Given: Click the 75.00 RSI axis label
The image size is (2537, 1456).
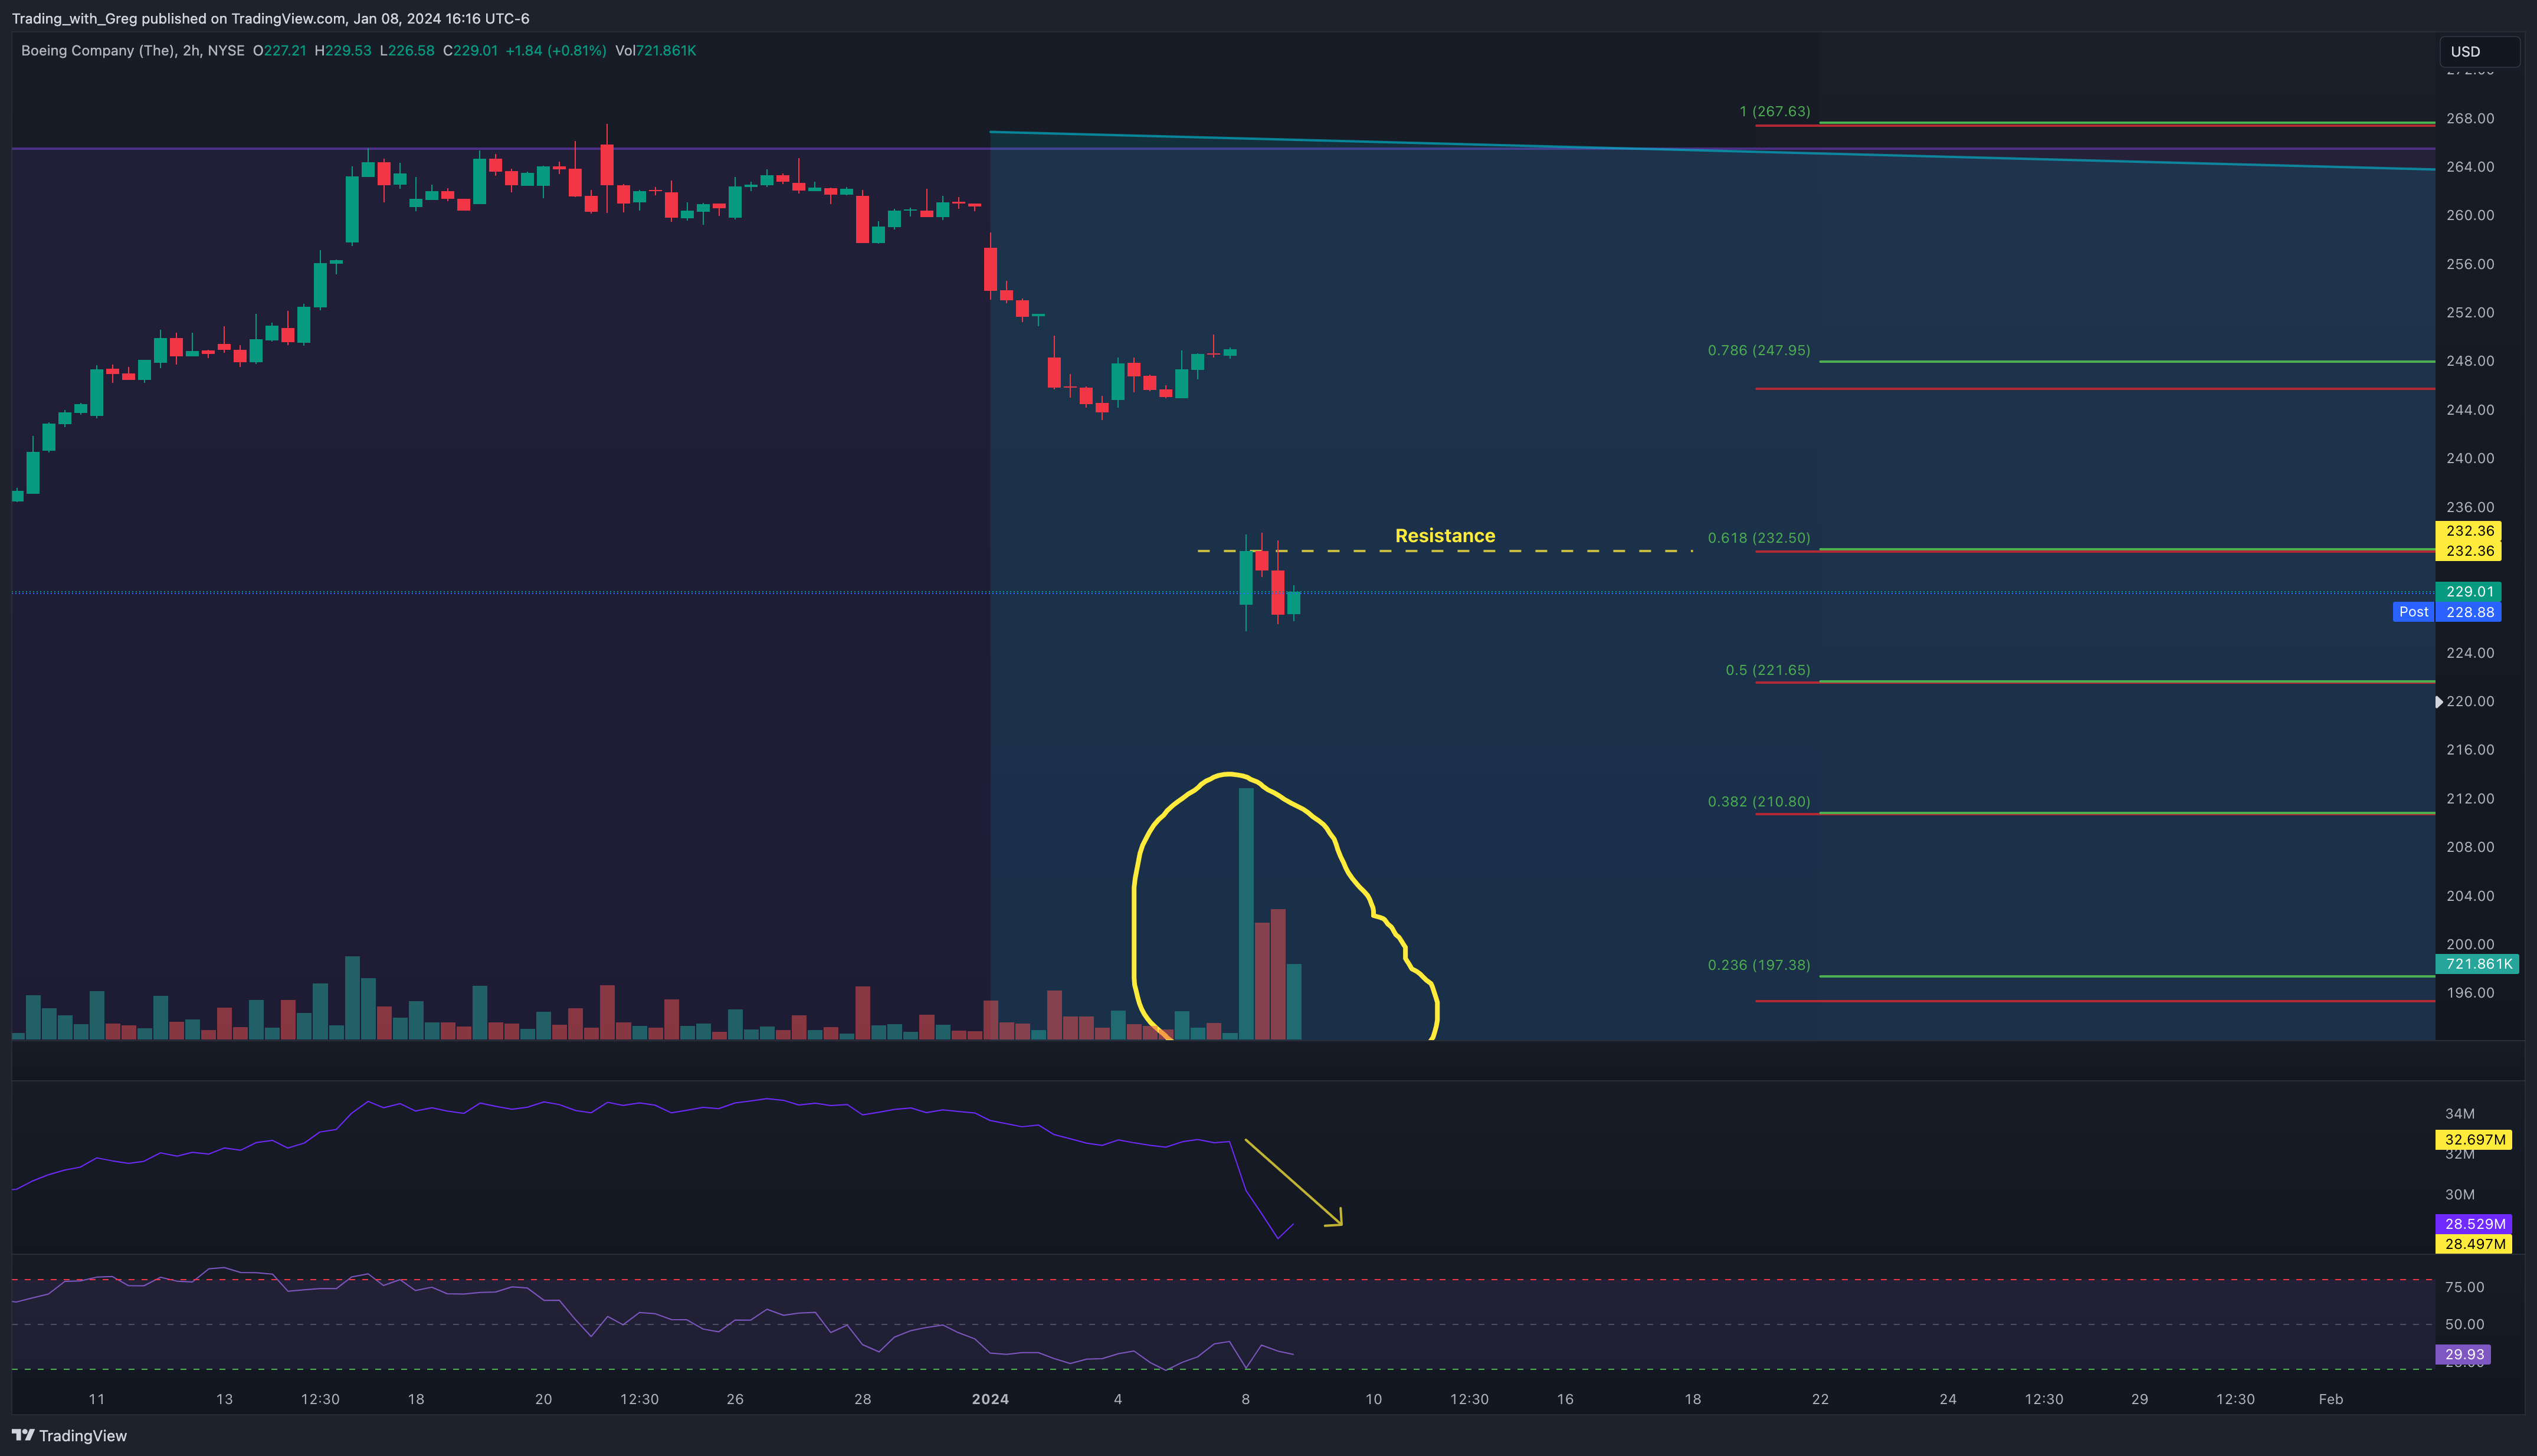Looking at the screenshot, I should (2464, 1287).
